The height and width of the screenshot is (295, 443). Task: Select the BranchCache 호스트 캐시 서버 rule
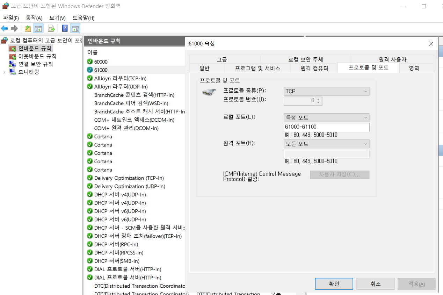(x=139, y=111)
